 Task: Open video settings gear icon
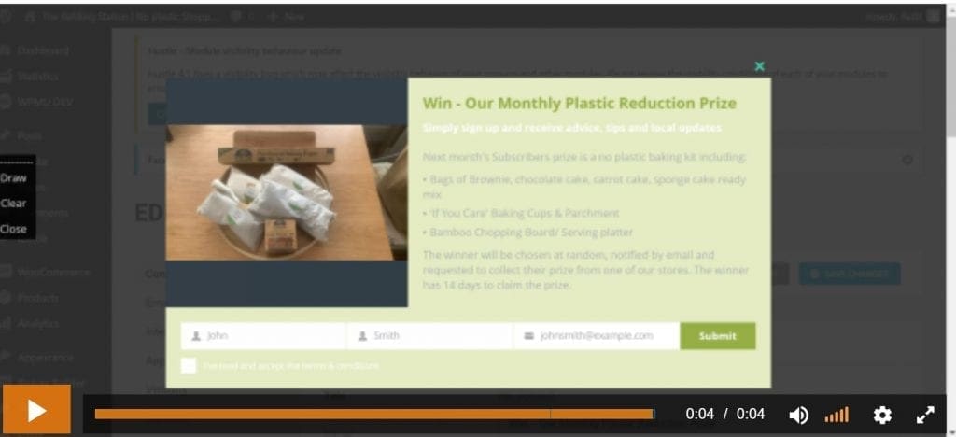click(882, 416)
